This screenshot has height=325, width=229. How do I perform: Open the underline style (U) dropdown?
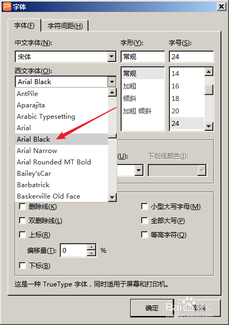coord(138,170)
